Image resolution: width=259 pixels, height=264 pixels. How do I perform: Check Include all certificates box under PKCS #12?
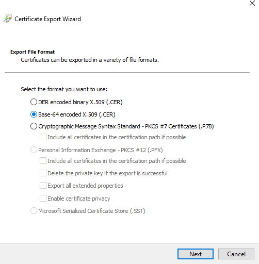click(x=43, y=161)
